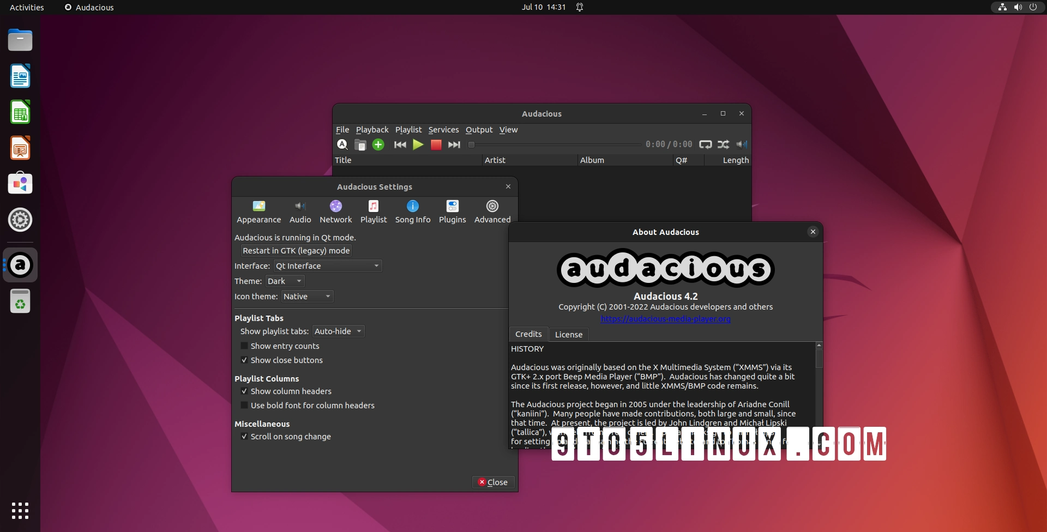Open the Appearance settings page
The width and height of the screenshot is (1047, 532).
pos(259,211)
